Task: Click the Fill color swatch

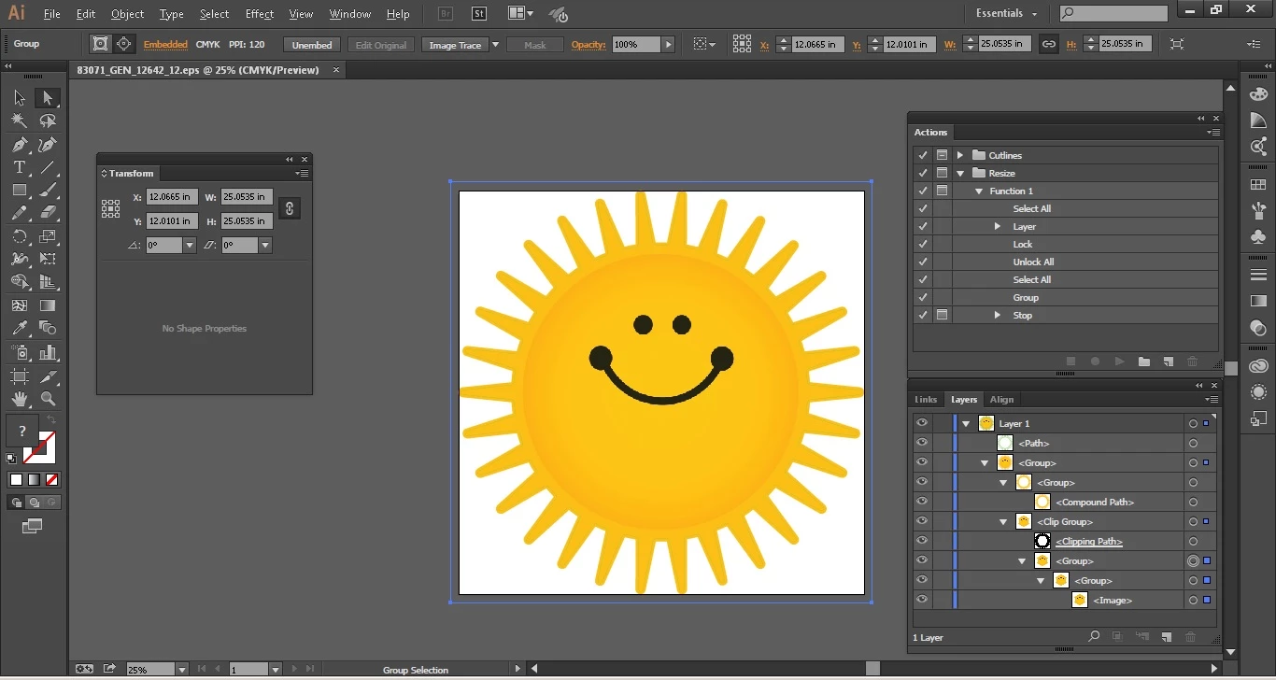Action: click(22, 432)
